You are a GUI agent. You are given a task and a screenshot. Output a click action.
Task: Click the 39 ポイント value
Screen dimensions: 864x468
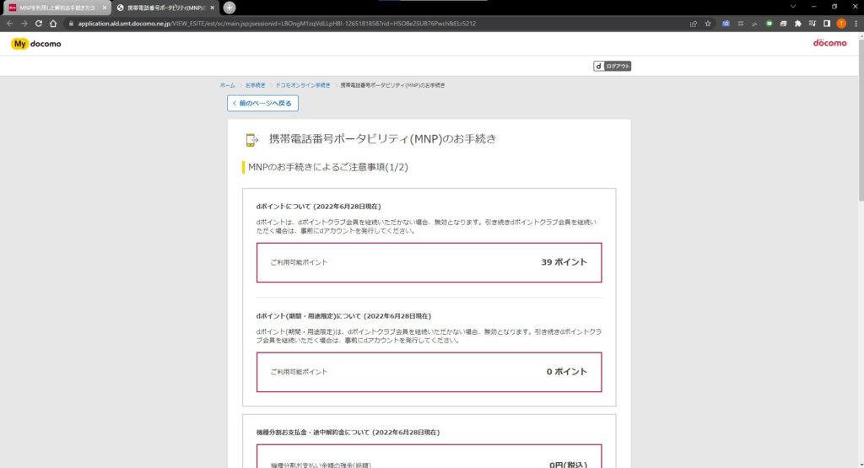[x=564, y=262]
